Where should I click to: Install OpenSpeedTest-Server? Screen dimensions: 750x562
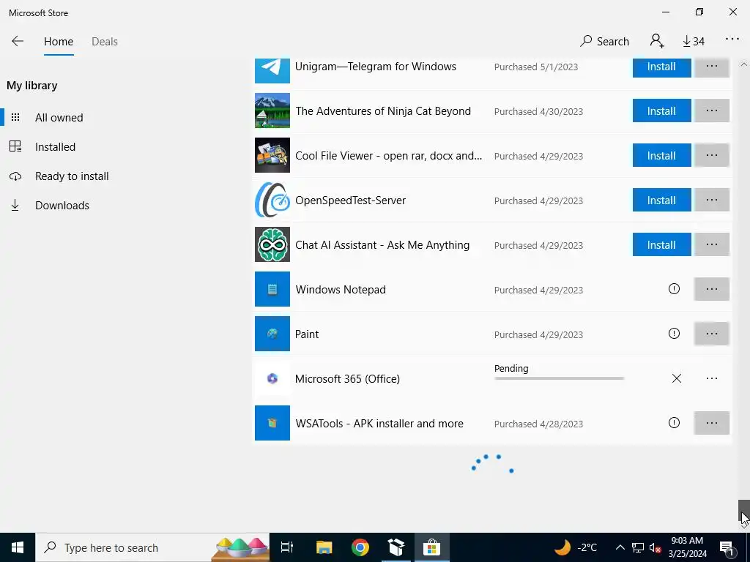pos(661,200)
